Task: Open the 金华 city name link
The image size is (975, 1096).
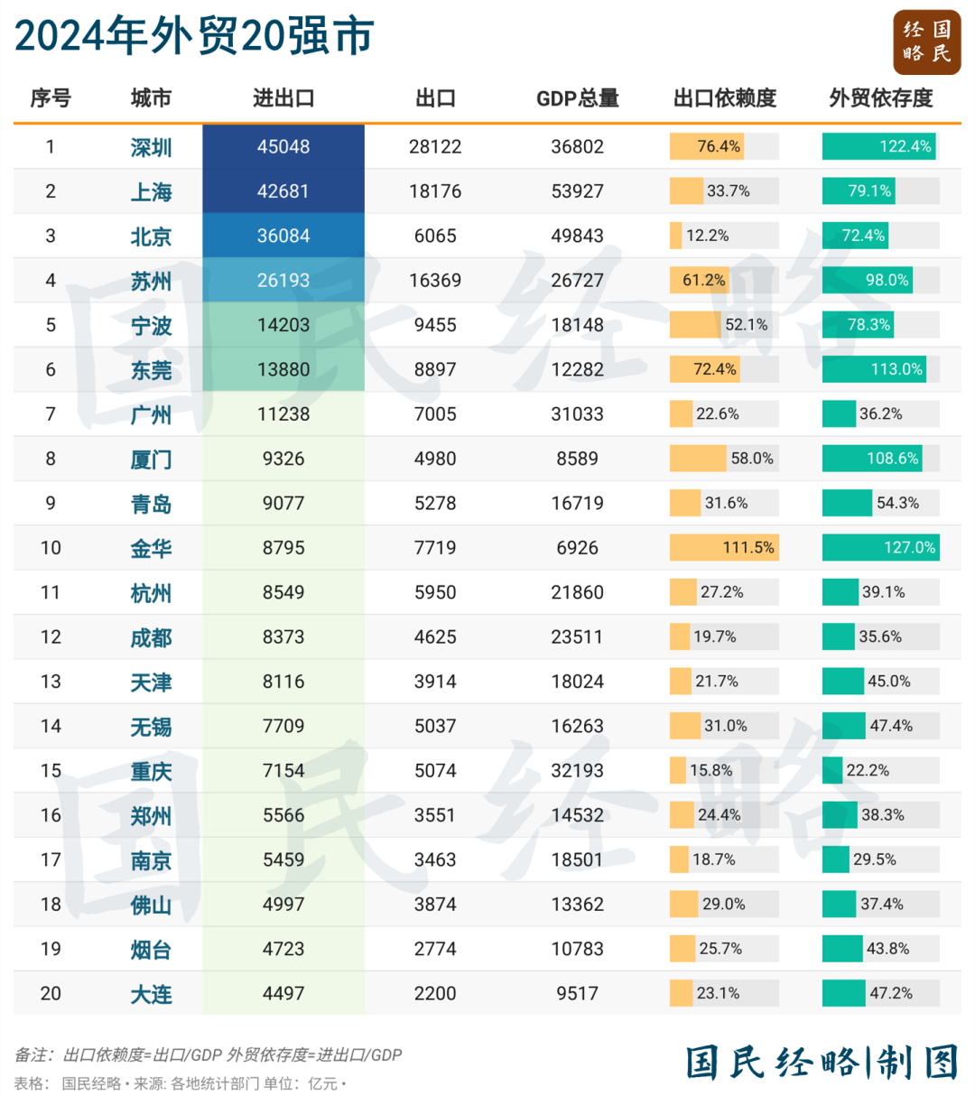Action: pyautogui.click(x=151, y=548)
